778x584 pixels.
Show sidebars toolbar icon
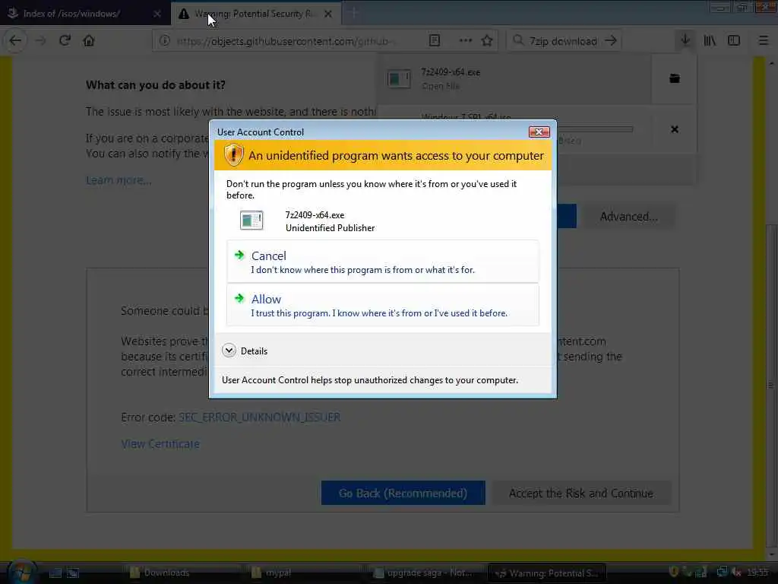(734, 41)
